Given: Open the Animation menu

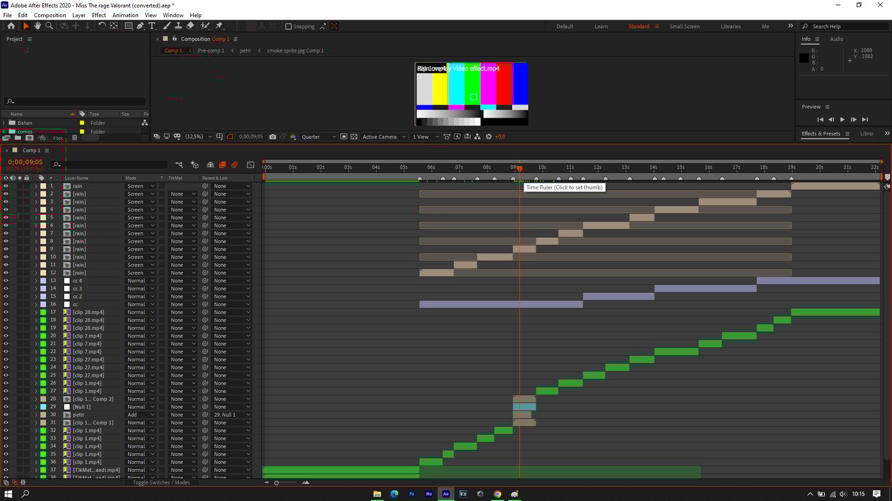Looking at the screenshot, I should click(125, 15).
